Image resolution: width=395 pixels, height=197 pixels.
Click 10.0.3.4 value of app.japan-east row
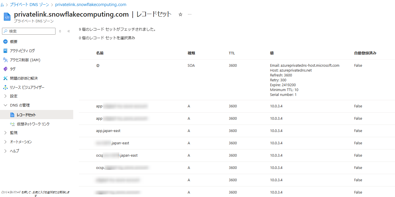click(276, 131)
